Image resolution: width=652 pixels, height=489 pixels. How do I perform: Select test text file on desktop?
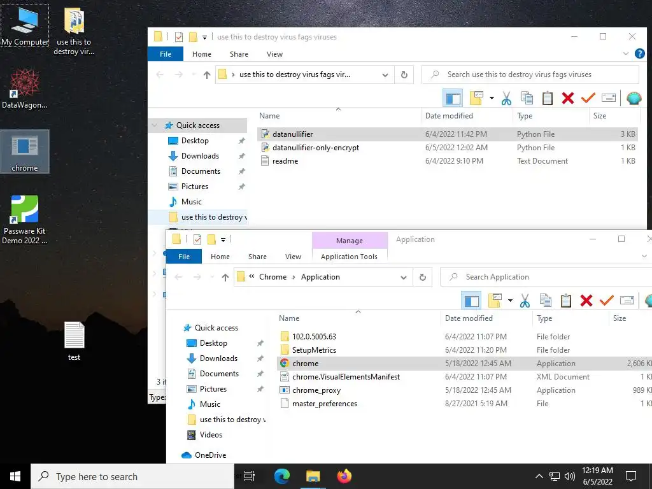click(x=74, y=341)
